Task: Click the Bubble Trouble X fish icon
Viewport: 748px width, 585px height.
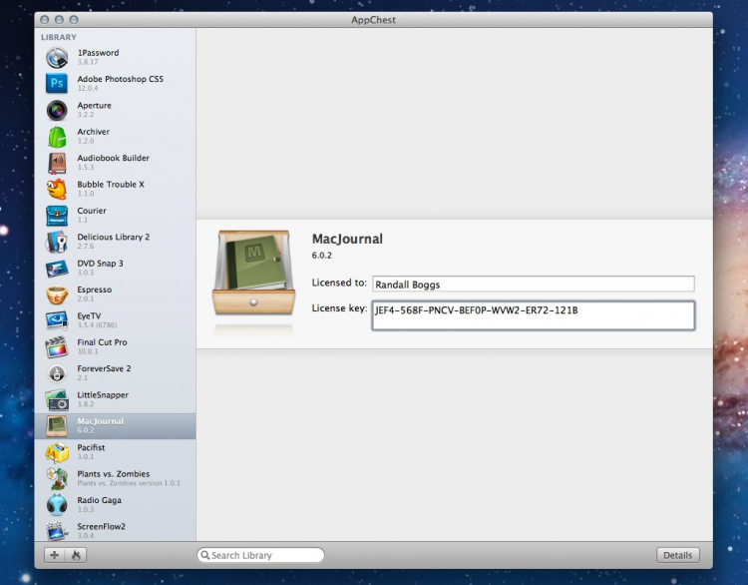Action: click(x=57, y=189)
